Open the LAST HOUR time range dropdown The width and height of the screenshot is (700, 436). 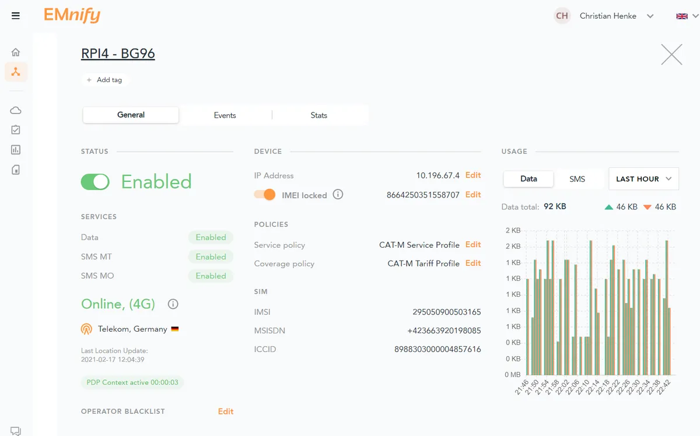click(x=643, y=179)
